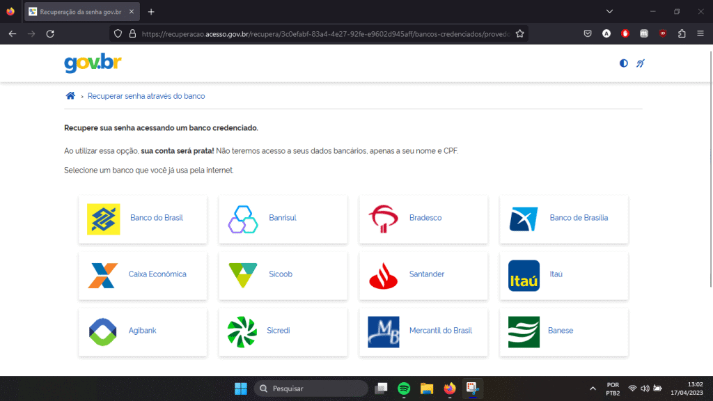Open tracking protection shield icon

(118, 33)
